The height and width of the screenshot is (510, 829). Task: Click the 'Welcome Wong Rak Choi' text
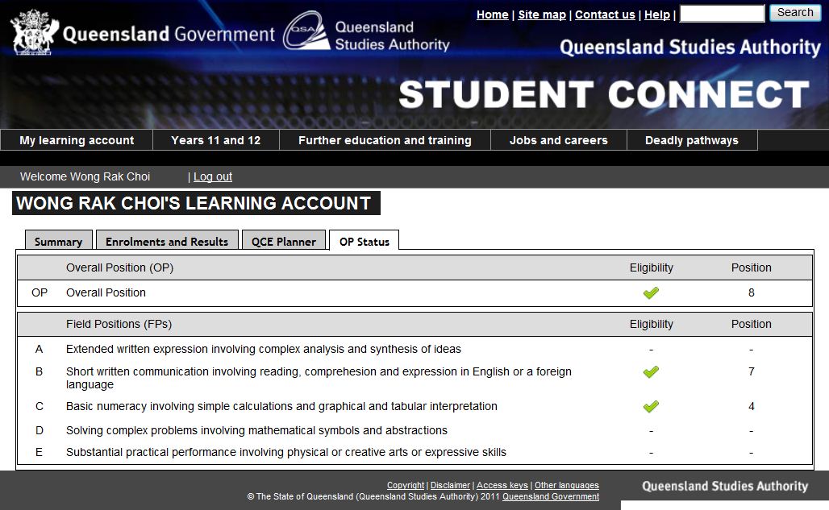85,177
